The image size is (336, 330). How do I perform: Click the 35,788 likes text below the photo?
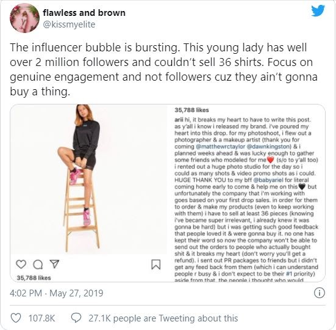[34, 278]
